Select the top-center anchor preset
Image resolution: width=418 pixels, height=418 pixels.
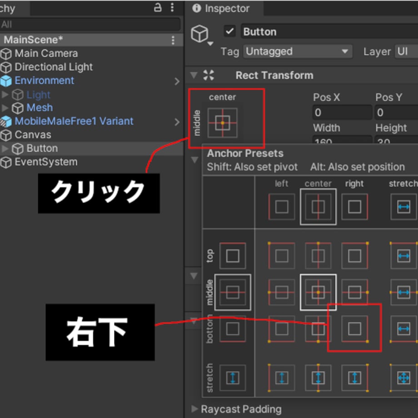(x=318, y=256)
